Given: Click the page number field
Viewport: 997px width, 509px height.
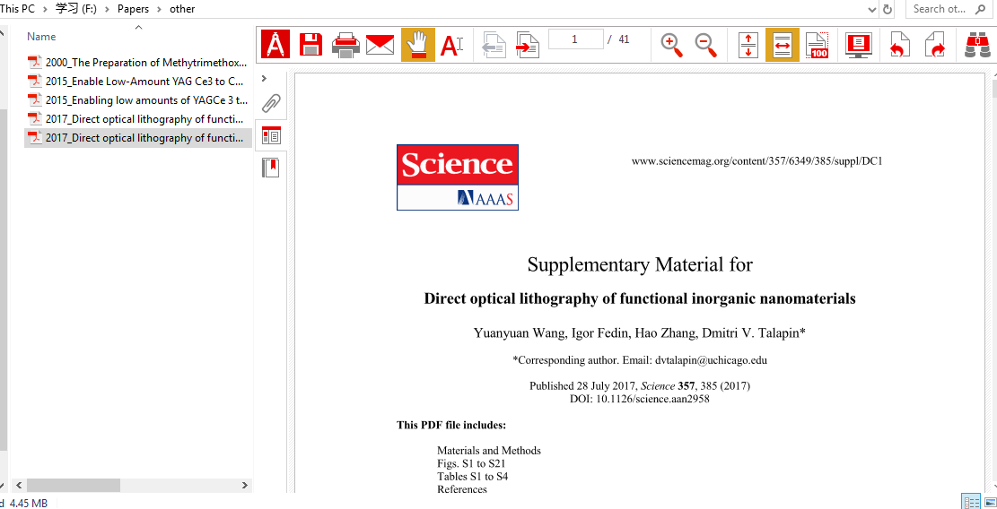Looking at the screenshot, I should [576, 39].
